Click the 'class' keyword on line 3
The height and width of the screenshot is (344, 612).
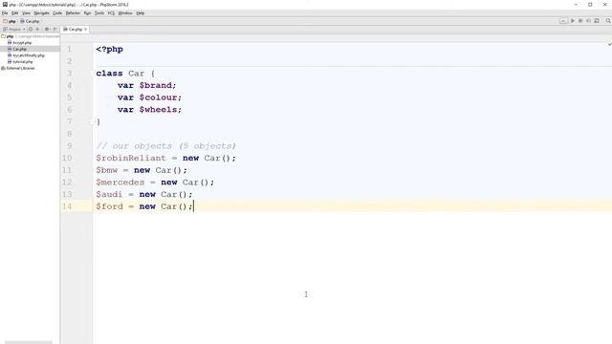click(109, 74)
